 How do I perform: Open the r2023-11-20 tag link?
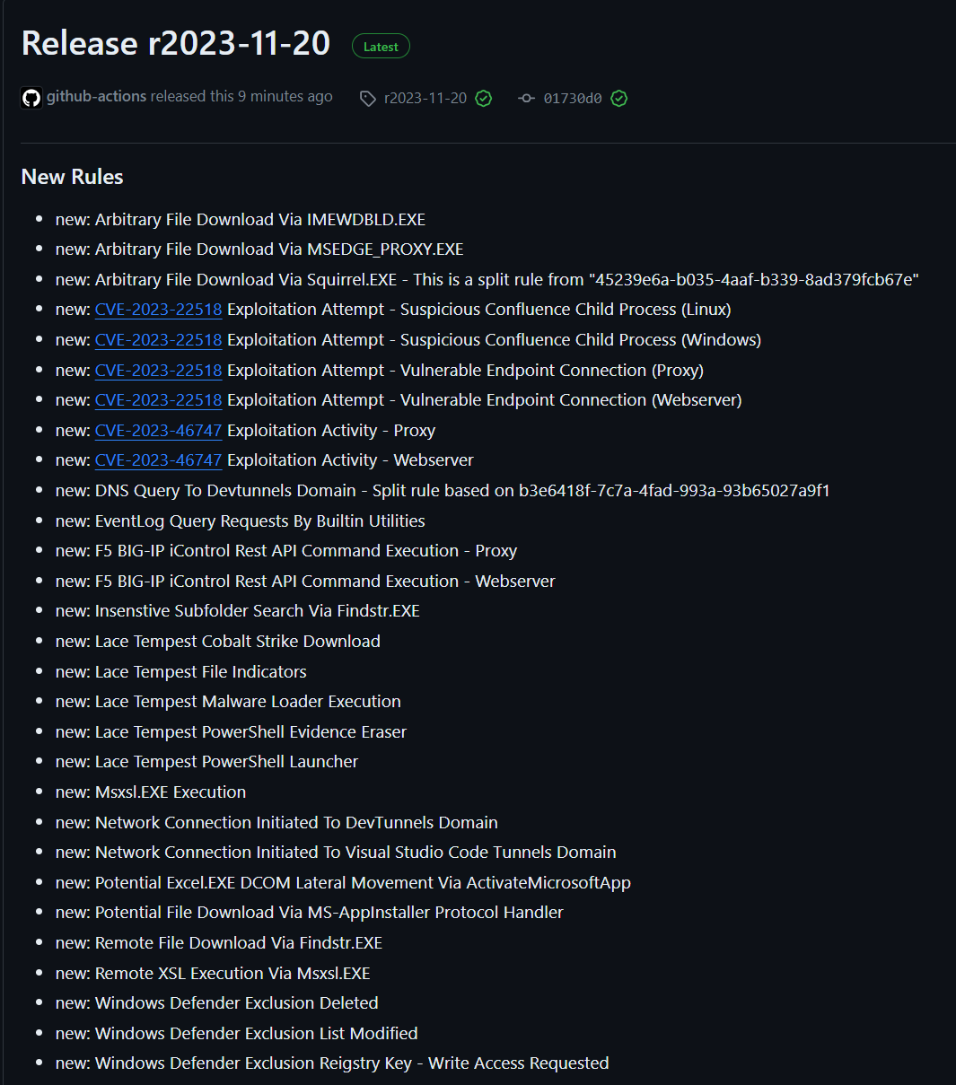(x=425, y=99)
